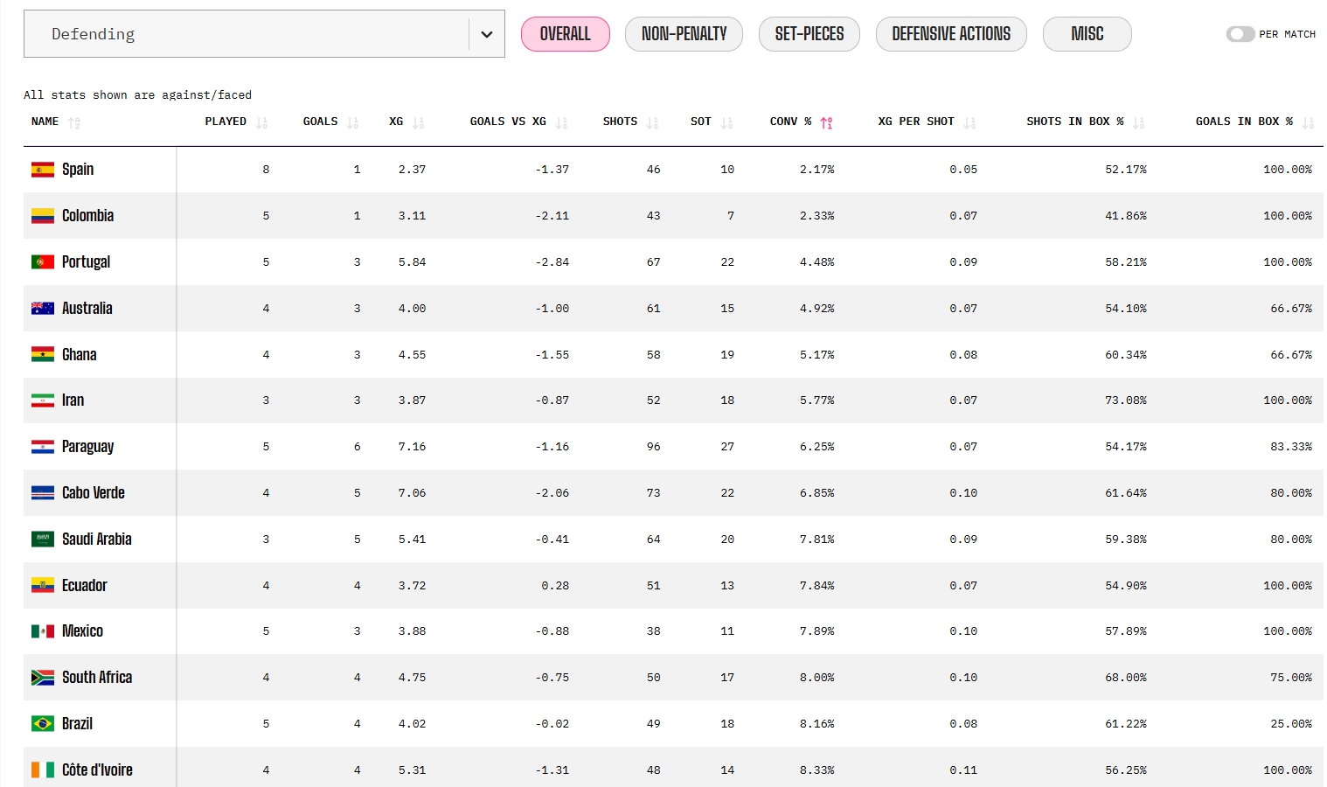Select the OVERALL tab
Image resolution: width=1327 pixels, height=787 pixels.
(566, 34)
